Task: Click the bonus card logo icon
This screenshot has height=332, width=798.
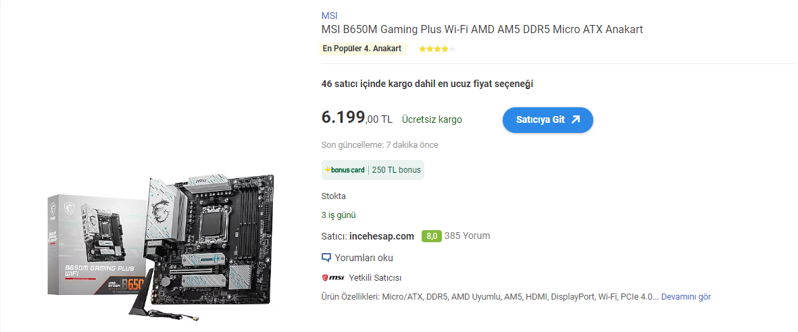Action: point(345,170)
